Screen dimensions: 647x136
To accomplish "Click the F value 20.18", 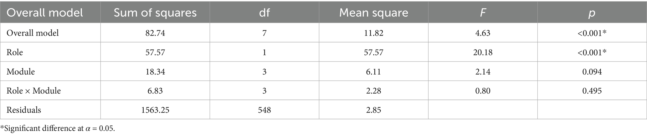I will click(483, 52).
